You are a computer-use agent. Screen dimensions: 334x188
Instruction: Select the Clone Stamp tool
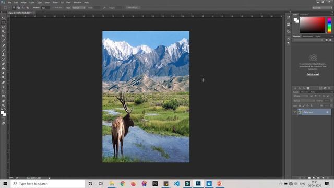[x=3, y=54]
